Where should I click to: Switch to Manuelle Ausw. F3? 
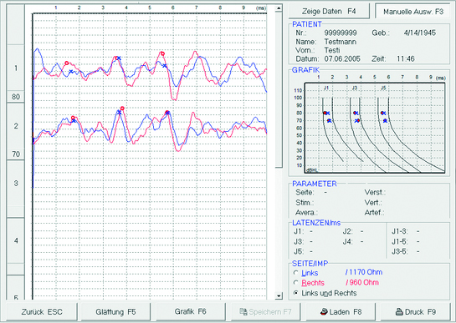point(413,12)
